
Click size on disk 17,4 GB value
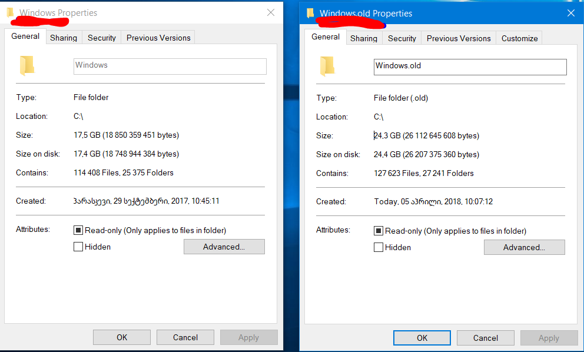coord(126,154)
